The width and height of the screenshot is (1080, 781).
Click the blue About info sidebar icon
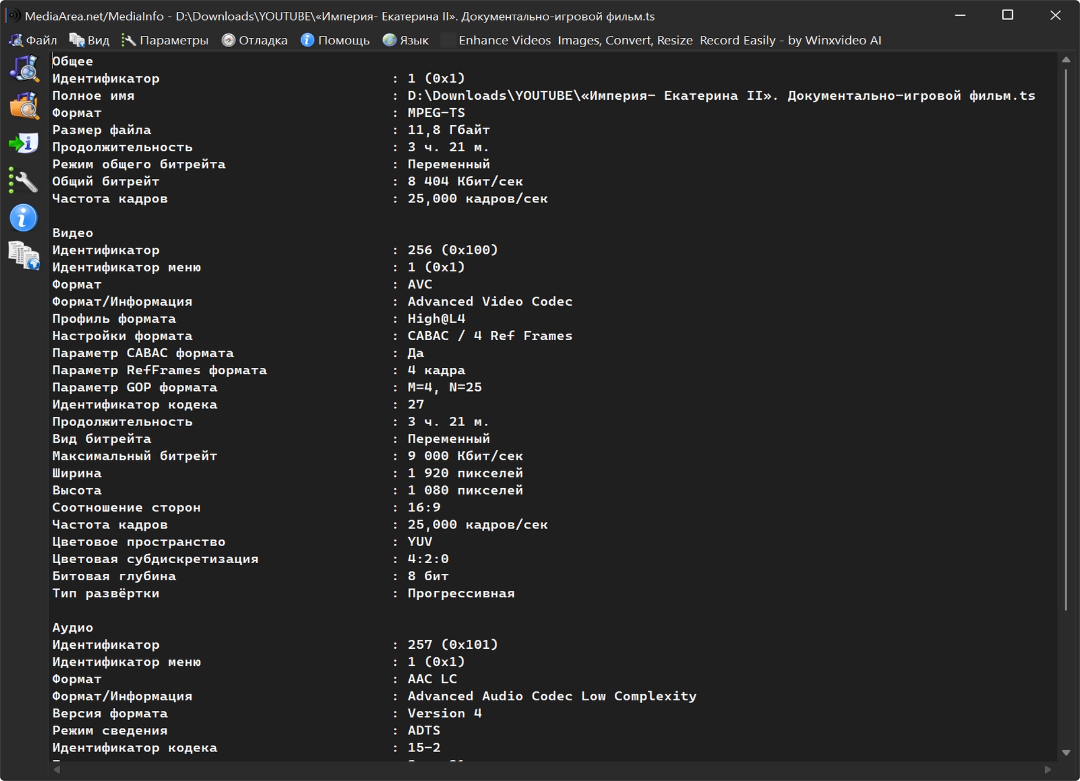pos(24,218)
